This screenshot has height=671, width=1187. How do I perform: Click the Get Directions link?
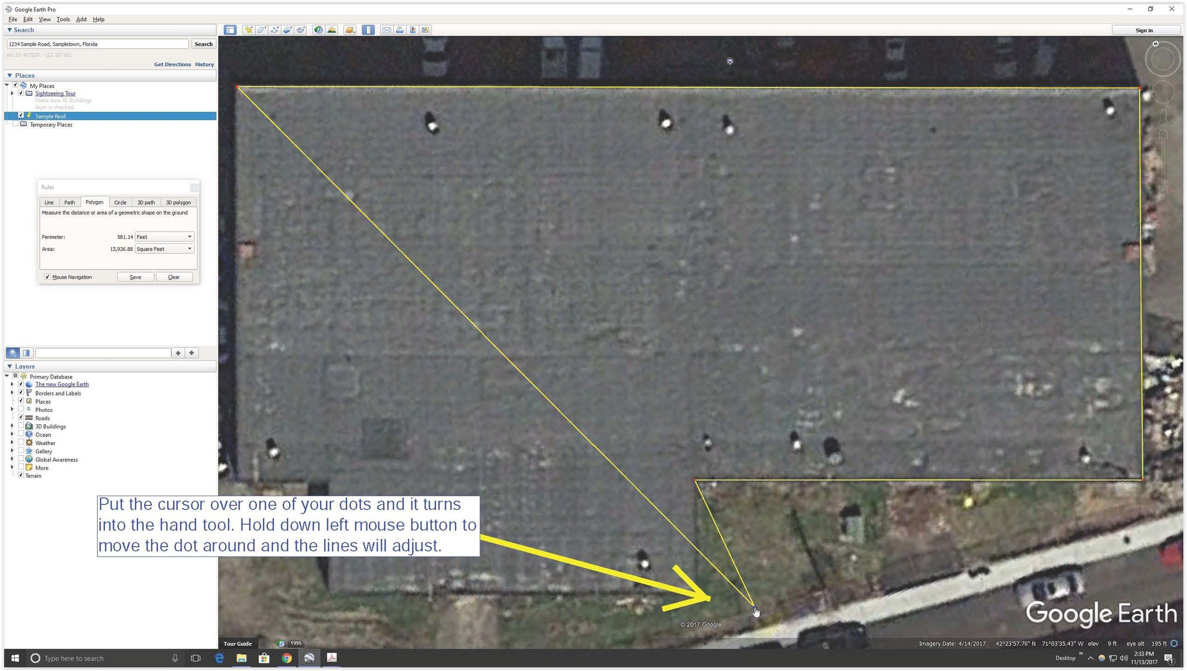[172, 65]
